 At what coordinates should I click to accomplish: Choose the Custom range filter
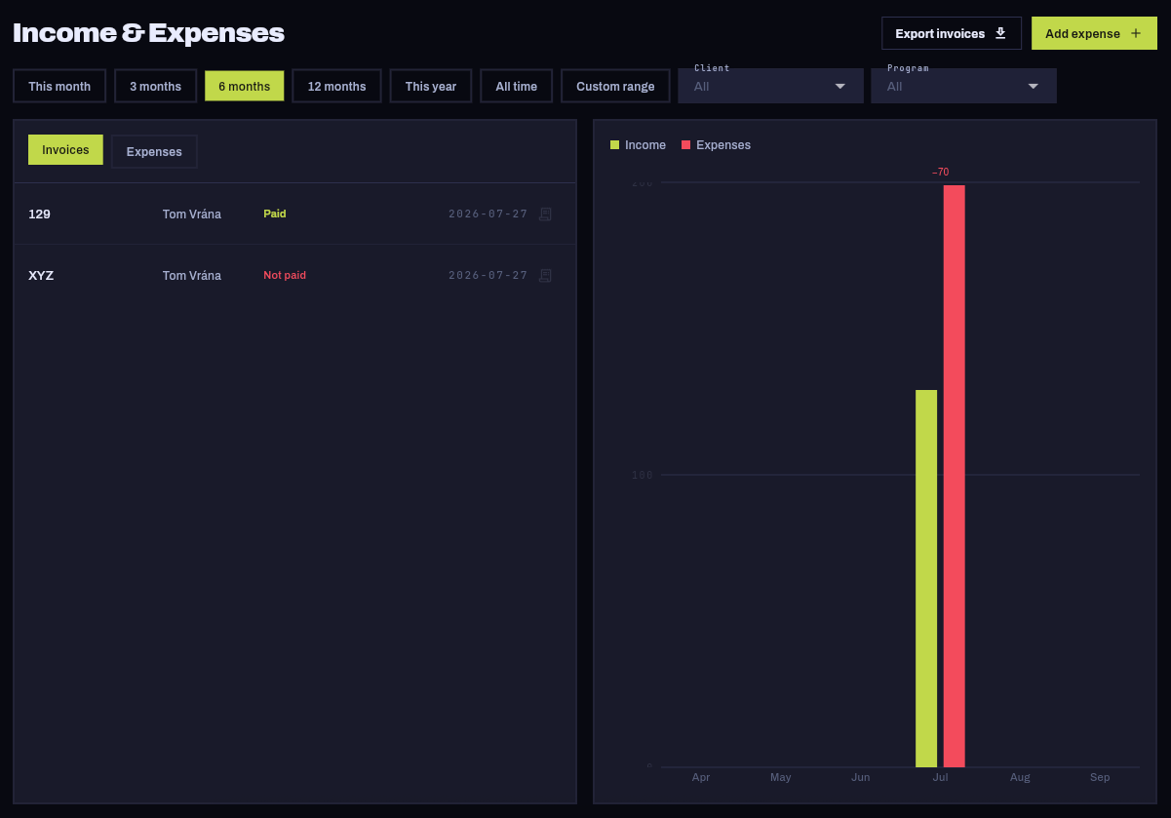pos(615,86)
